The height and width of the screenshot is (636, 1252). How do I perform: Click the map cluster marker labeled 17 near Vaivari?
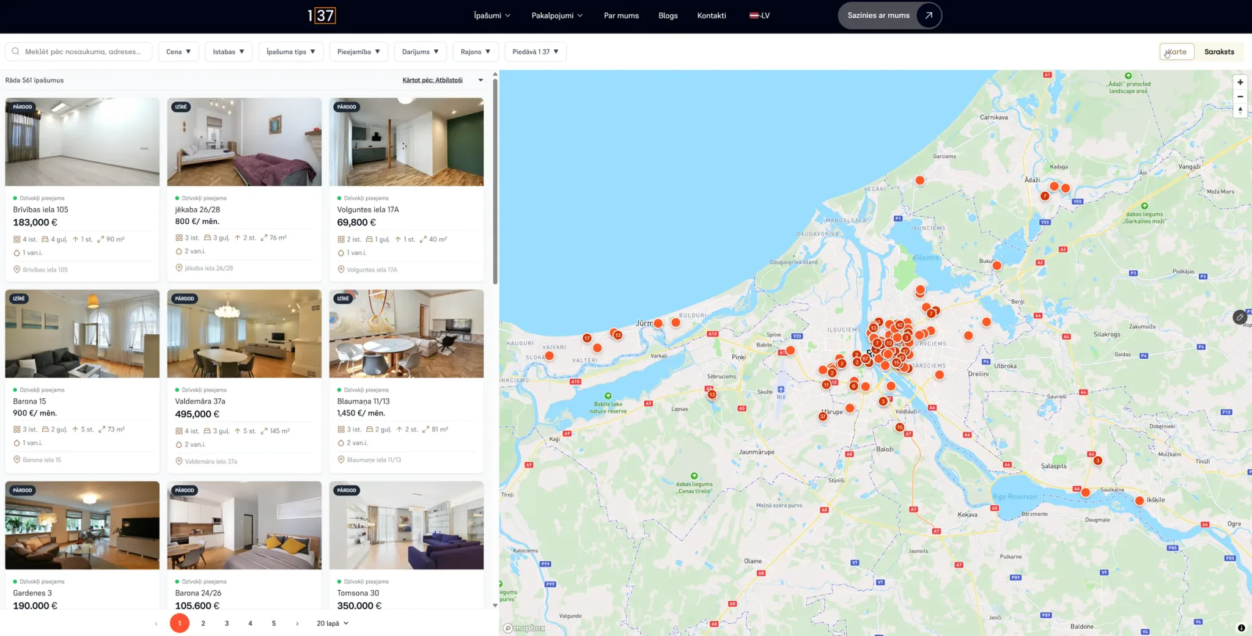tap(587, 338)
